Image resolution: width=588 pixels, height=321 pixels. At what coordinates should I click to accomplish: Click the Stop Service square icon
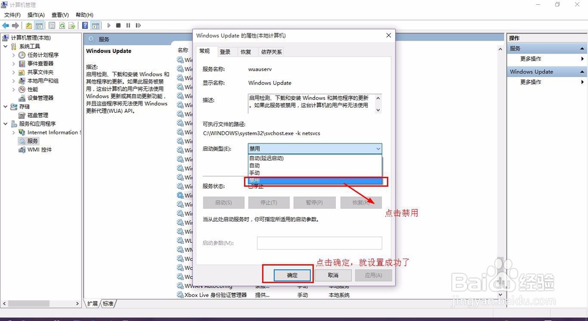[119, 25]
